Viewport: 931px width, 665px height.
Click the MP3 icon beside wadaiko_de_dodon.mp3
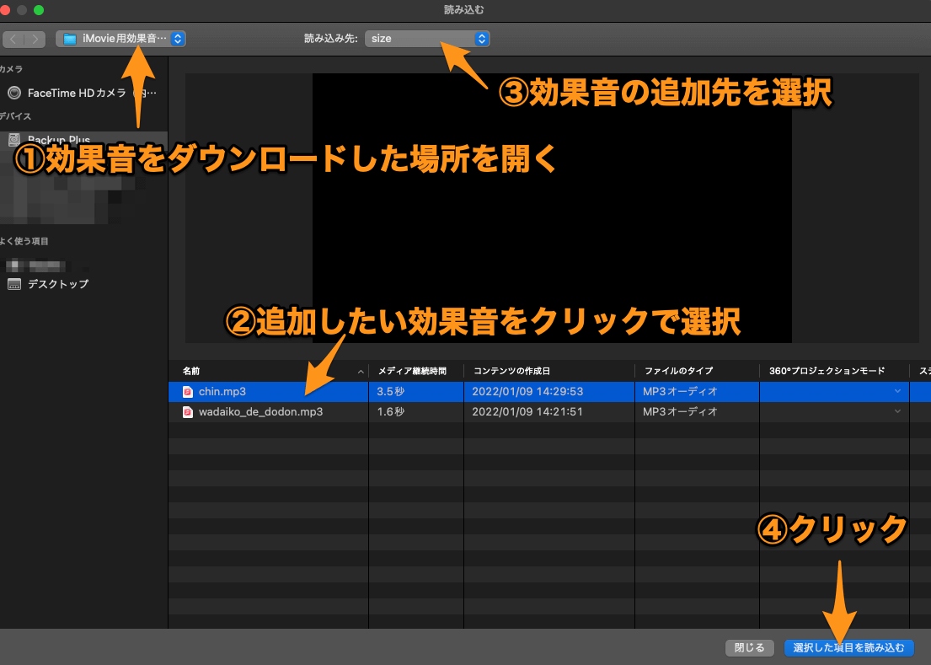point(187,412)
